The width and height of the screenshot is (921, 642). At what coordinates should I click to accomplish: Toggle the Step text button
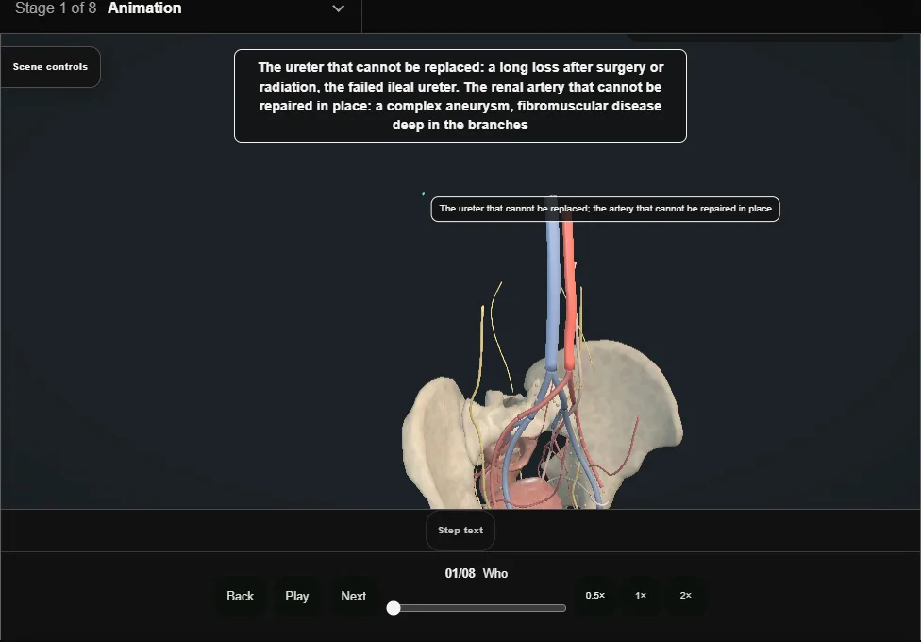point(460,531)
